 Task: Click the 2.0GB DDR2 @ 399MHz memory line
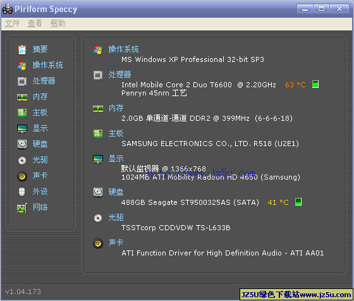[207, 118]
